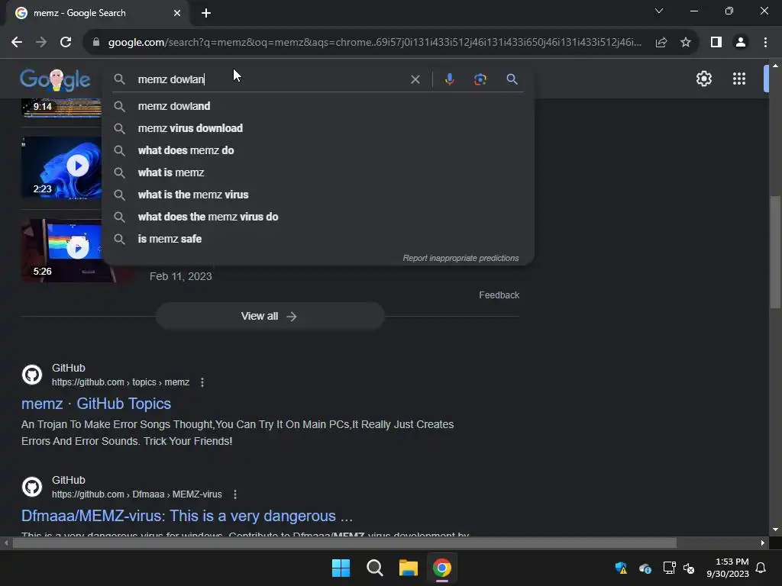
Task: Open the muted volume tray icon
Action: point(689,568)
